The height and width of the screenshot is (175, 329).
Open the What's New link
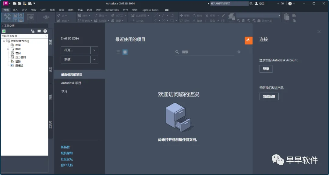pyautogui.click(x=65, y=147)
